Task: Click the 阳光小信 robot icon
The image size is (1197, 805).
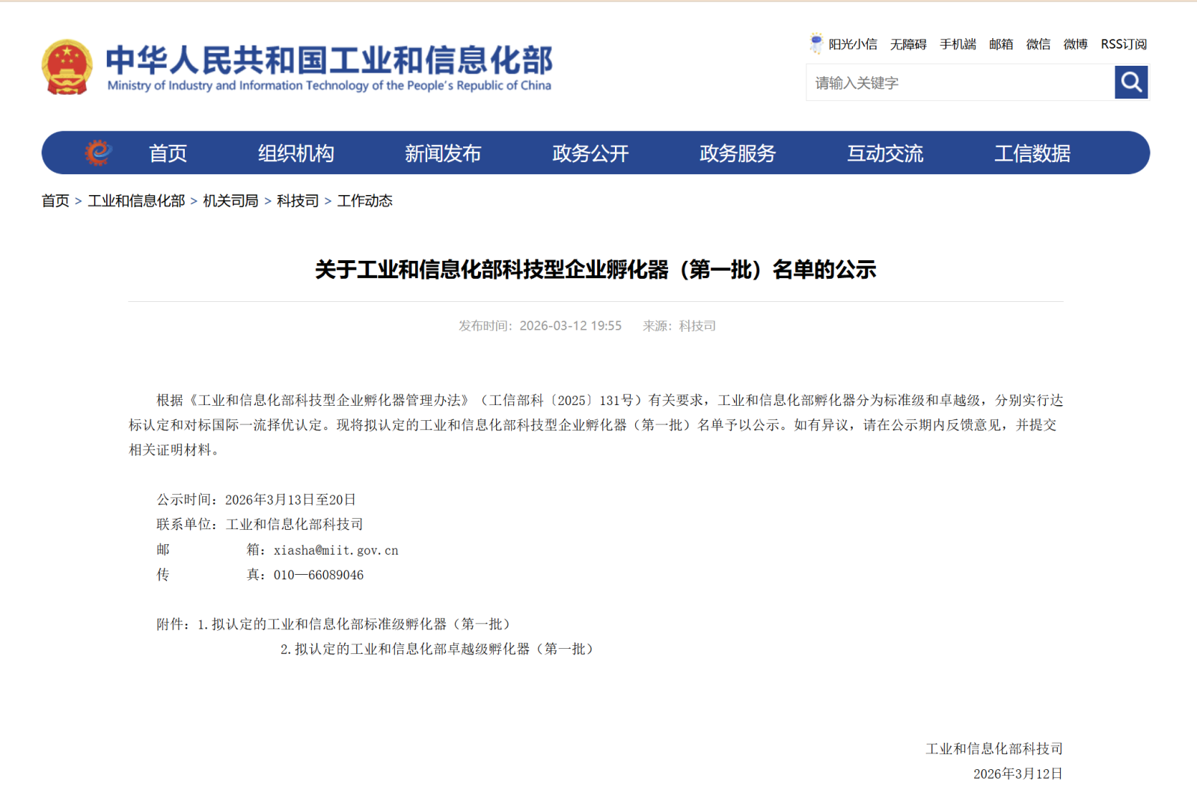Action: (x=815, y=43)
